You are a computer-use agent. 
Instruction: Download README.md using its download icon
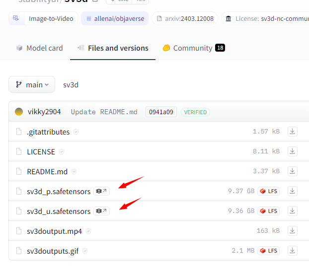(x=293, y=171)
